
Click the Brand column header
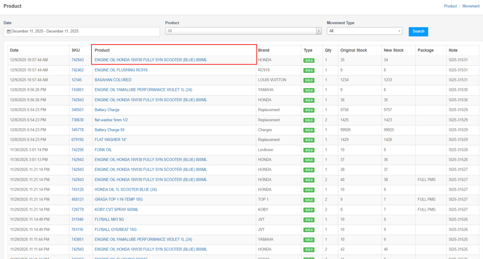pos(264,50)
